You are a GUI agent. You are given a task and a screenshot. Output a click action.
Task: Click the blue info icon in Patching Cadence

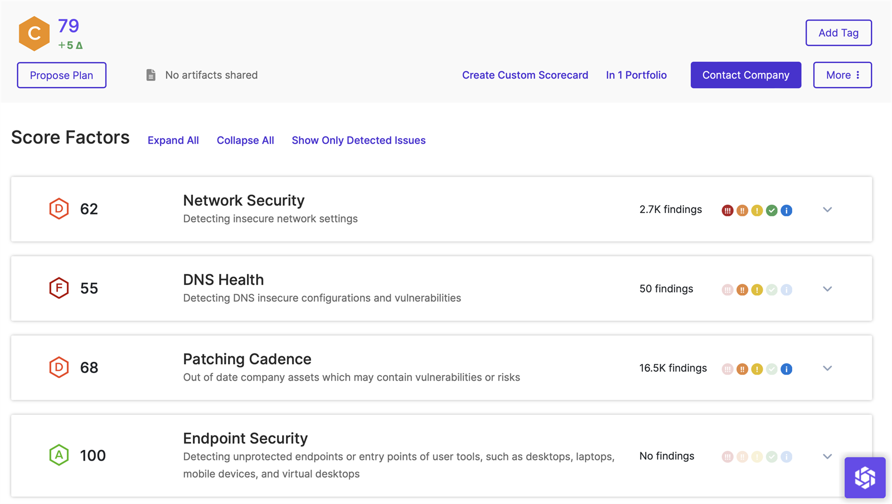786,369
